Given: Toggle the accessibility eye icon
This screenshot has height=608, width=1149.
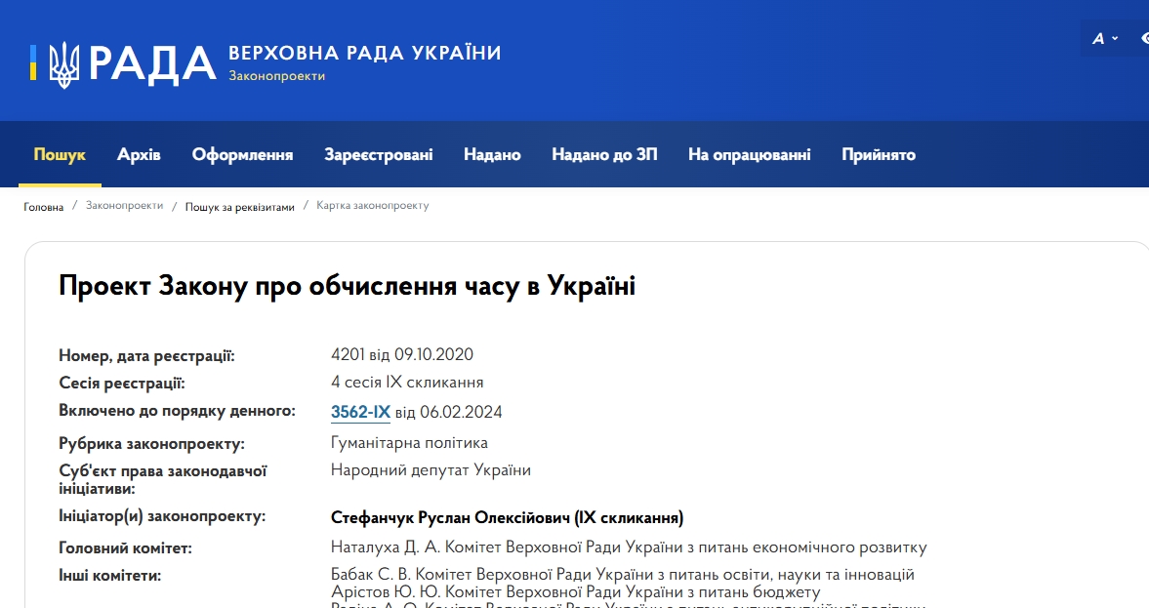Looking at the screenshot, I should (x=1144, y=38).
